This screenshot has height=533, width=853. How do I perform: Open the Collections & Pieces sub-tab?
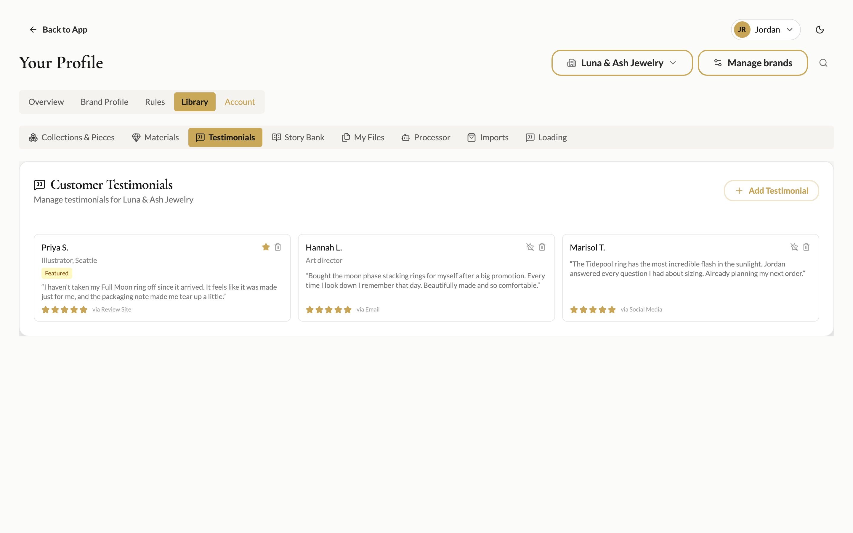tap(72, 137)
